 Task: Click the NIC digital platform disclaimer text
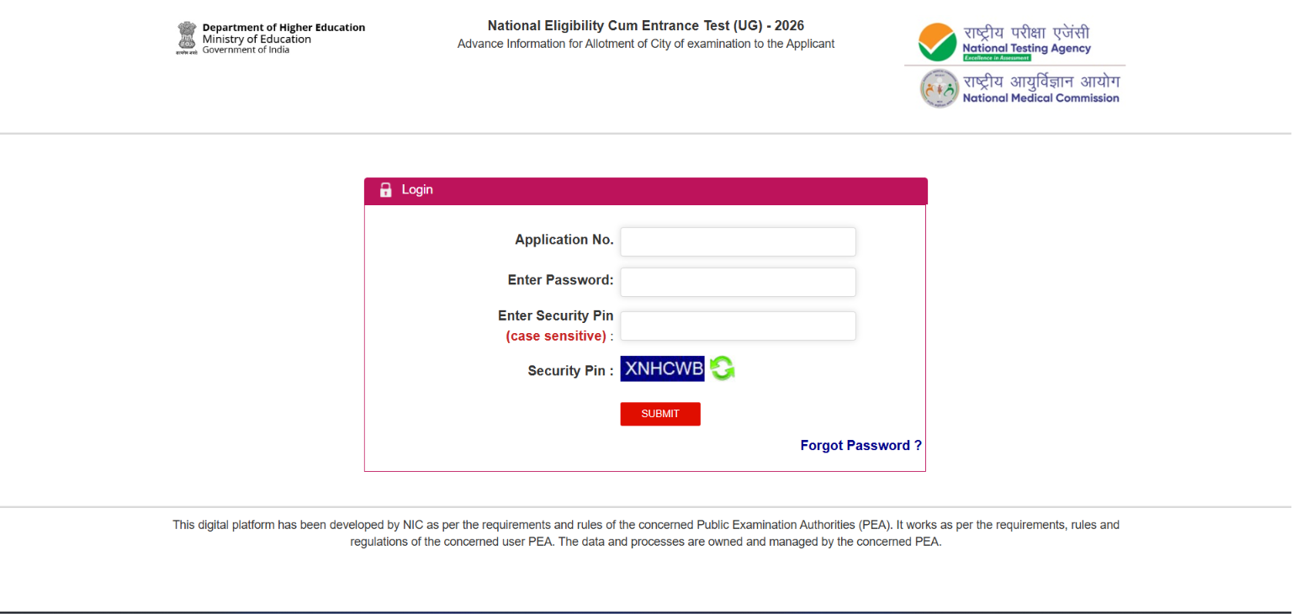coord(646,533)
